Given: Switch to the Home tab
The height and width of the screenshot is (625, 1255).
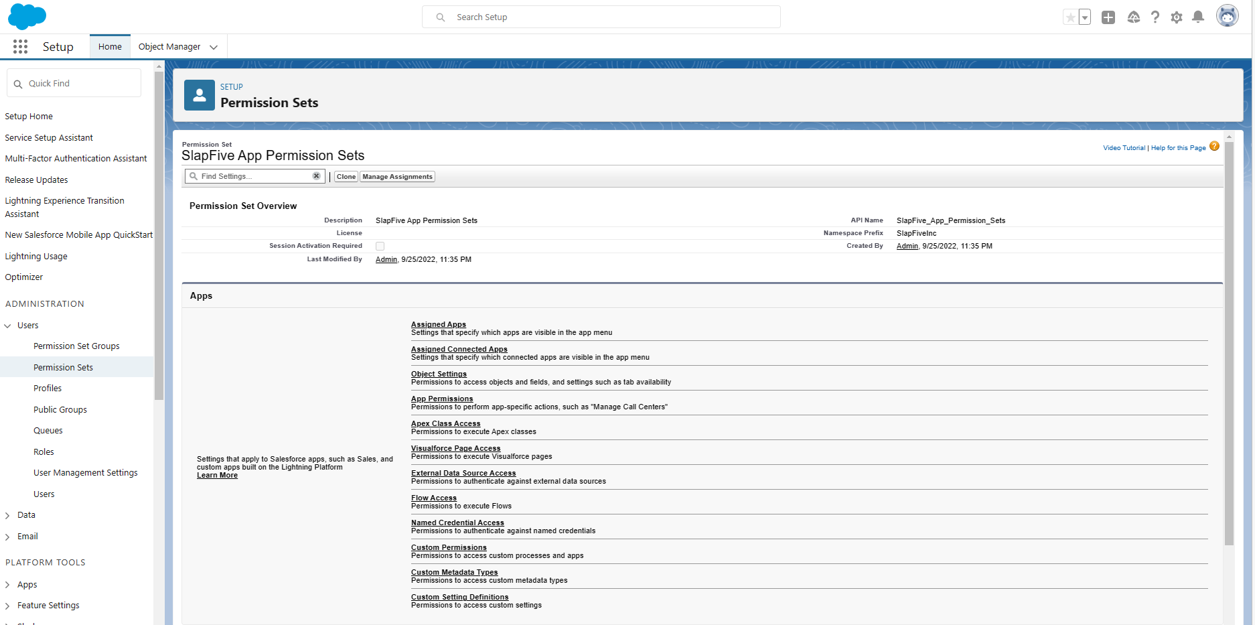Looking at the screenshot, I should coord(110,47).
